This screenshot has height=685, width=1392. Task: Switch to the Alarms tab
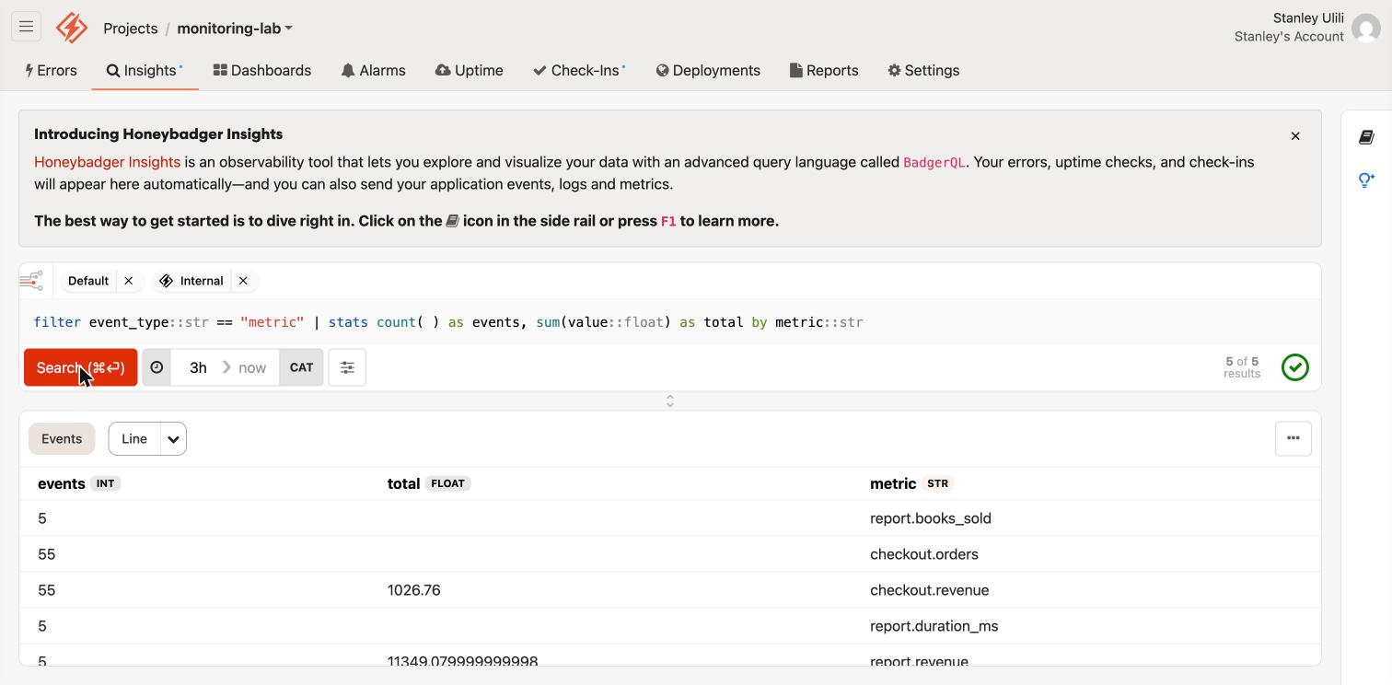pyautogui.click(x=373, y=70)
